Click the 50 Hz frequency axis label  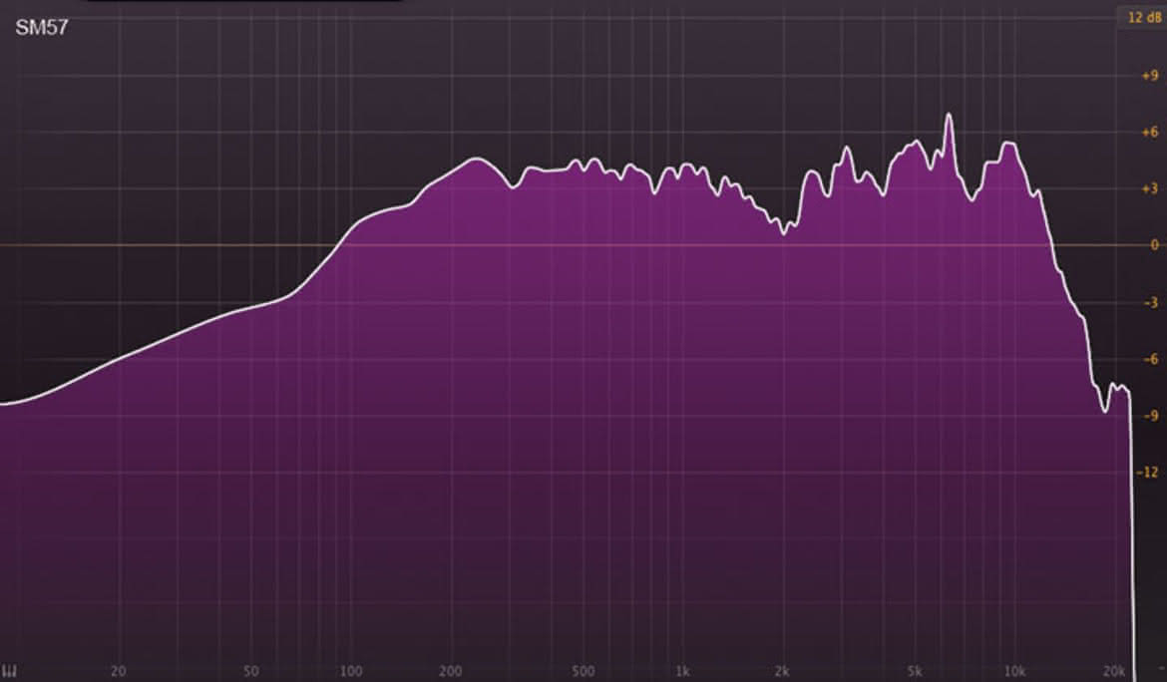[250, 672]
